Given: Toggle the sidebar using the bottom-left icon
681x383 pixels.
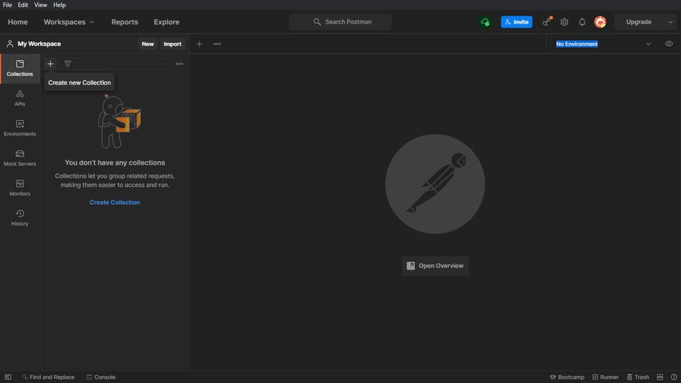Looking at the screenshot, I should [8, 377].
